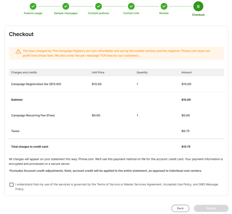Click the Content policies step checkmark icon
Screen dimensions: 232x214
[99, 6]
